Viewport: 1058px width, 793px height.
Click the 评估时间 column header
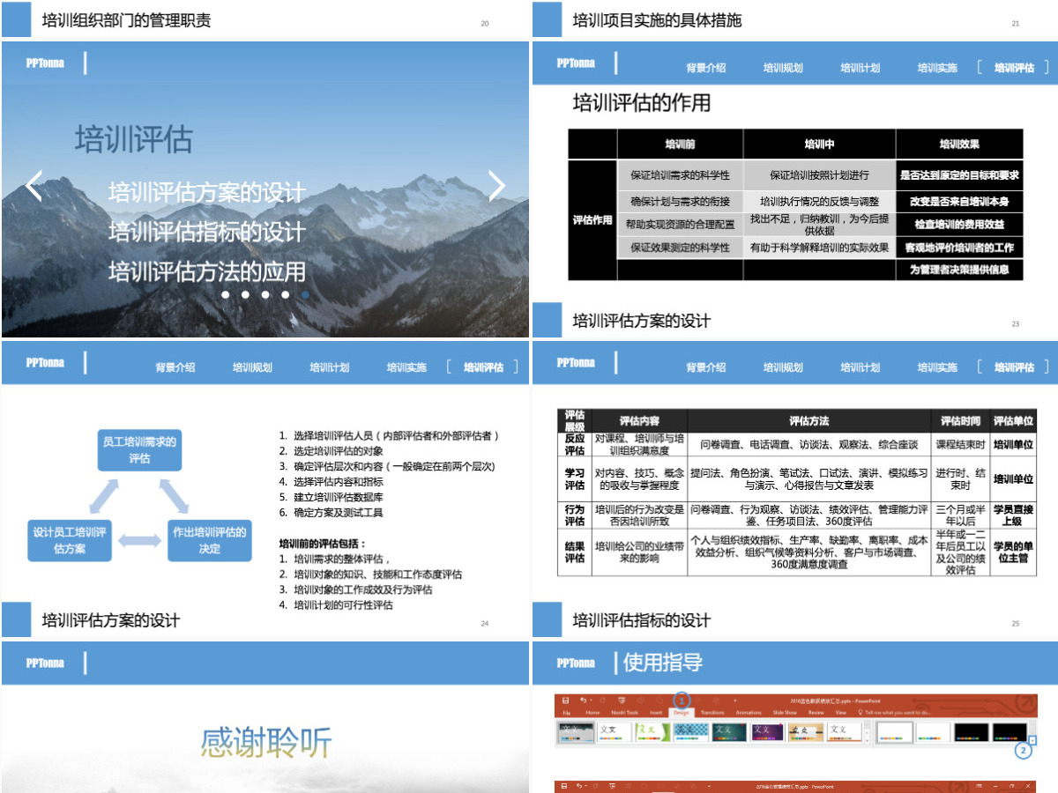[x=960, y=421]
